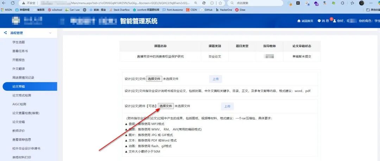Open the MSDN bookmark
Image resolution: width=380 pixels, height=161 pixels.
[x=7, y=10]
